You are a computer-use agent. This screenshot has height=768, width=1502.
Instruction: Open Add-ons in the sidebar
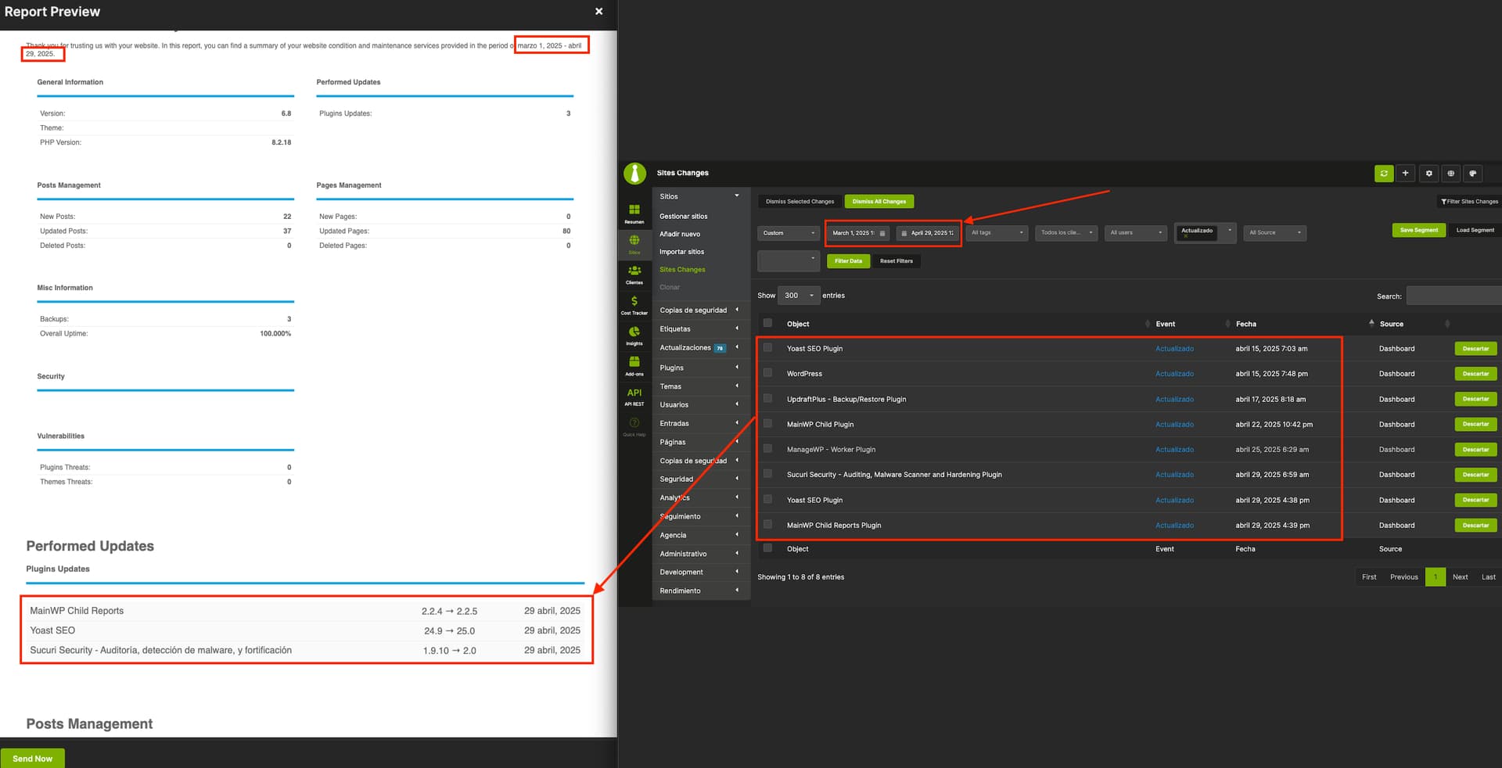[634, 364]
